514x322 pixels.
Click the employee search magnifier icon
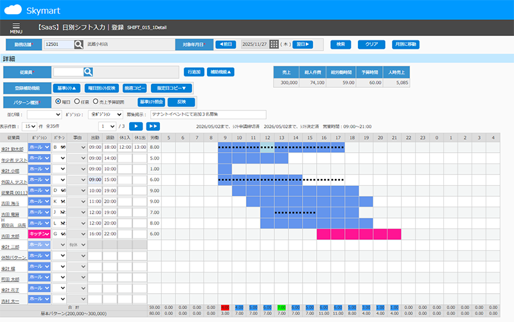tap(88, 72)
